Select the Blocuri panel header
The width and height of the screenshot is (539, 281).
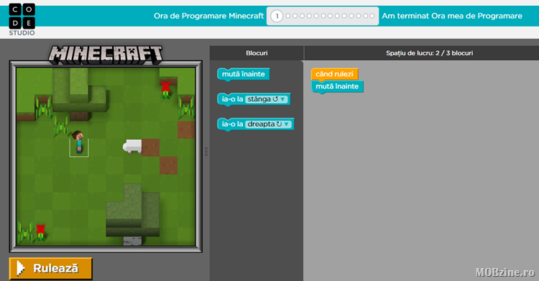(257, 53)
